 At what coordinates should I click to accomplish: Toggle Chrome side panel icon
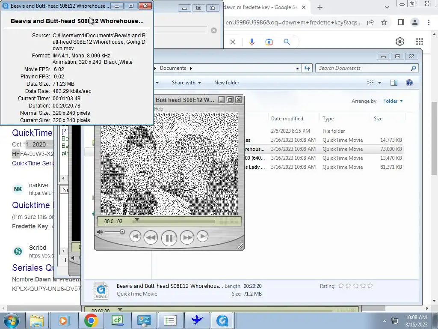(x=401, y=22)
